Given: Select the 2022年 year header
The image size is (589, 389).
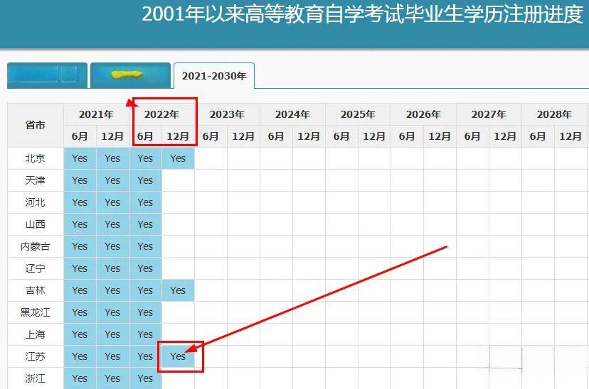Looking at the screenshot, I should tap(161, 114).
